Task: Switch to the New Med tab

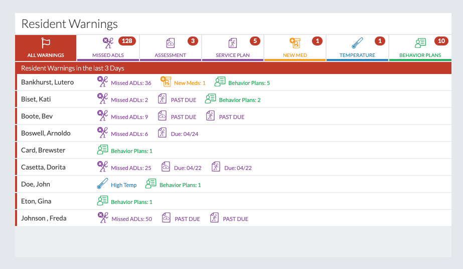Action: click(x=295, y=48)
